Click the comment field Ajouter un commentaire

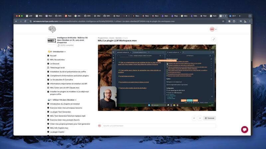(159, 126)
